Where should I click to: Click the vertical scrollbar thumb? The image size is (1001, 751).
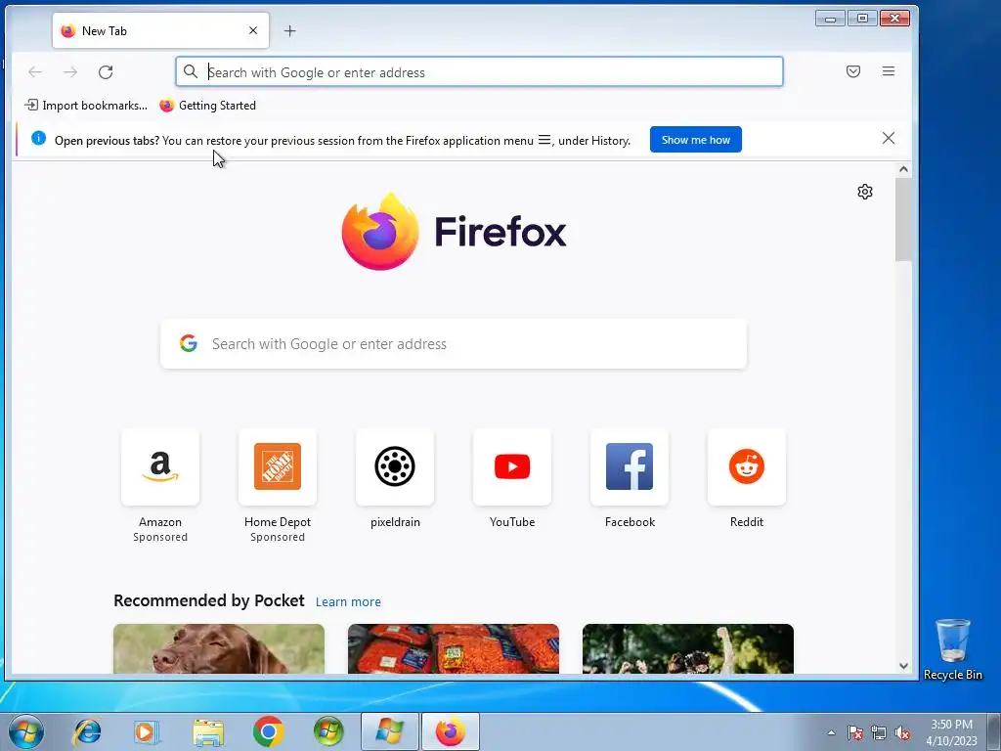point(903,219)
